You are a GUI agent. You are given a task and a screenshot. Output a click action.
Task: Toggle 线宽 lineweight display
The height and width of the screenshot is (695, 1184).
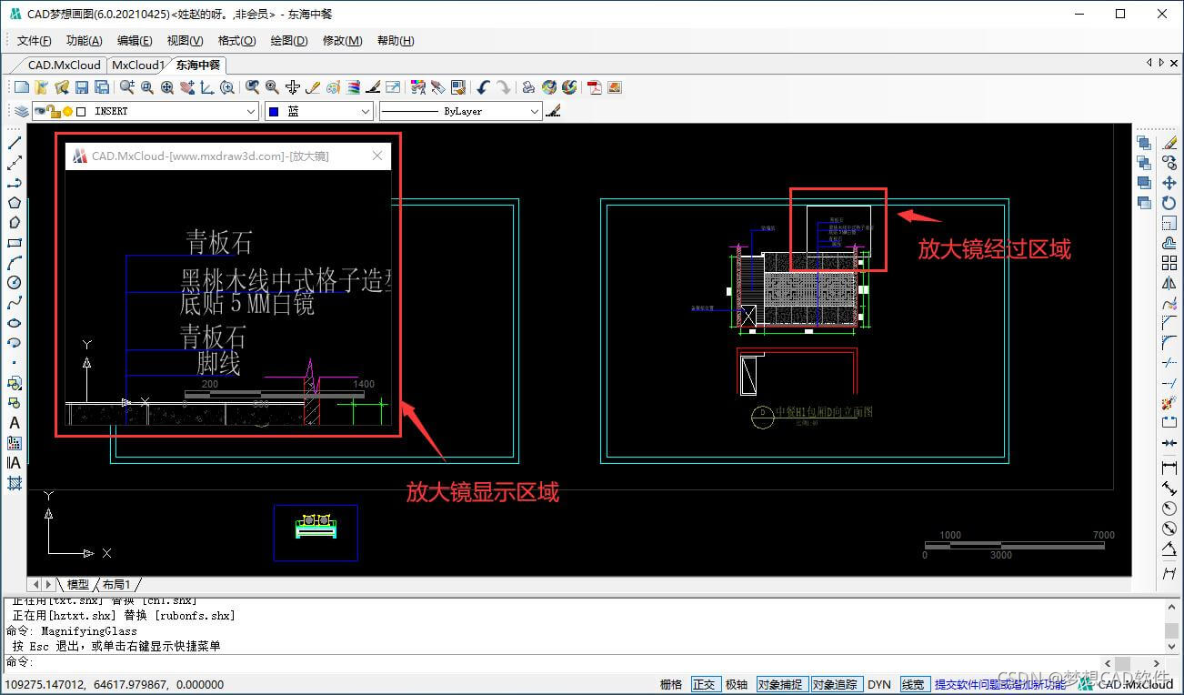point(913,684)
